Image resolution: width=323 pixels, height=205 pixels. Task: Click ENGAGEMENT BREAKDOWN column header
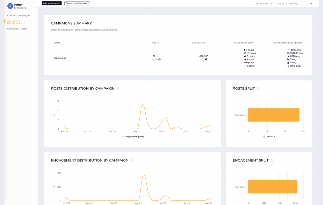pyautogui.click(x=288, y=43)
